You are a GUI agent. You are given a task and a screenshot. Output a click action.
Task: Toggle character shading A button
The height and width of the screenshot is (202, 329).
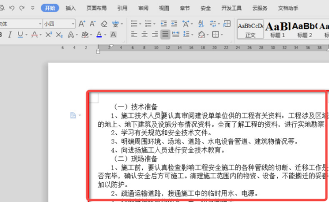pyautogui.click(x=114, y=34)
